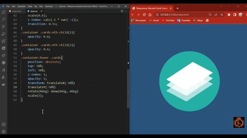Open Chrome profile avatar
This screenshot has width=247, height=138.
pyautogui.click(x=240, y=15)
